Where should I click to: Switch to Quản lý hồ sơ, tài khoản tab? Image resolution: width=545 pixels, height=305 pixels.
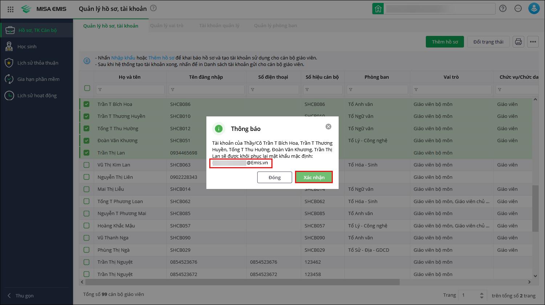coord(111,26)
